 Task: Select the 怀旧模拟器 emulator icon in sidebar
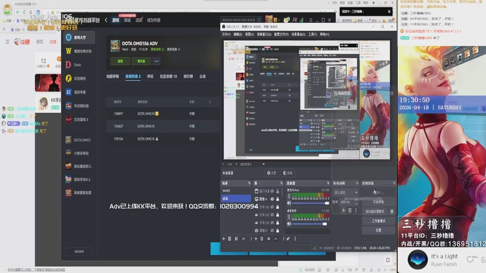(x=69, y=106)
